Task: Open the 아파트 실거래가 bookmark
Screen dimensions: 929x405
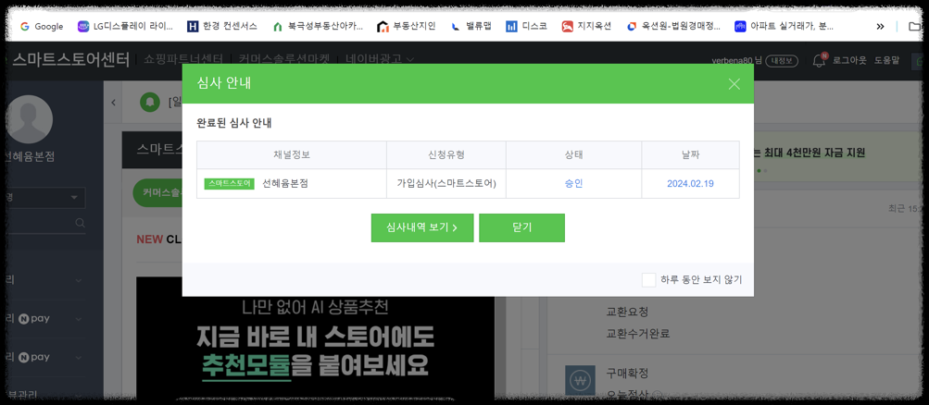Action: pos(784,26)
